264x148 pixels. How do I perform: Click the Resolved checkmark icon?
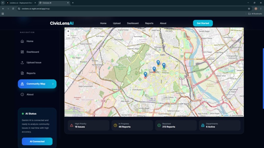159,125
